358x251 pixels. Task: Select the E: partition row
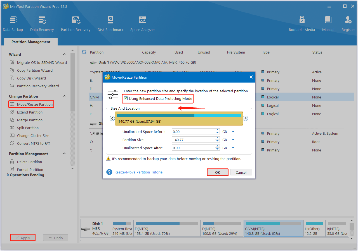[222, 80]
